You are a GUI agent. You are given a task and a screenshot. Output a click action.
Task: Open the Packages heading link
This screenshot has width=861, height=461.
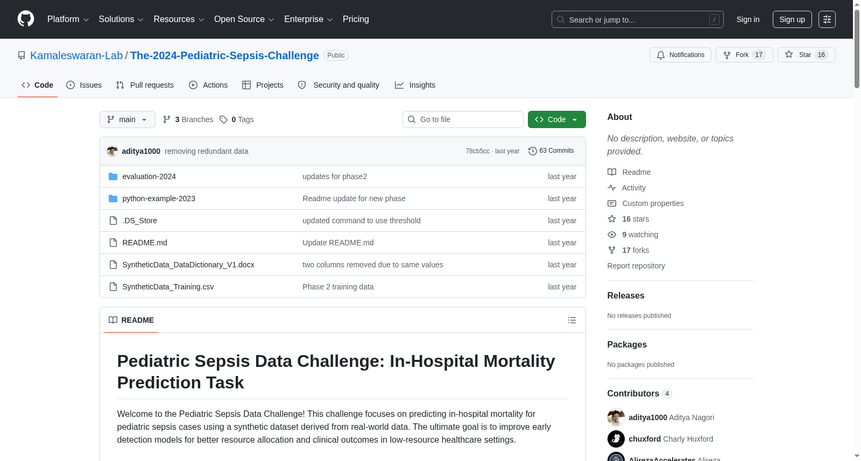tap(627, 345)
